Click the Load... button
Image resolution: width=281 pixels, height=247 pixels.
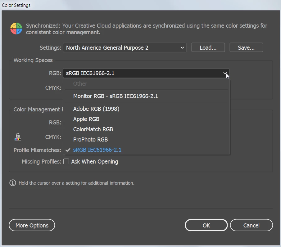(208, 47)
